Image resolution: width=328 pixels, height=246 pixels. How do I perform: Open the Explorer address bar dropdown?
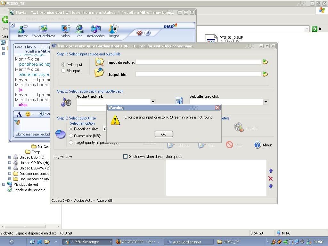[307, 29]
